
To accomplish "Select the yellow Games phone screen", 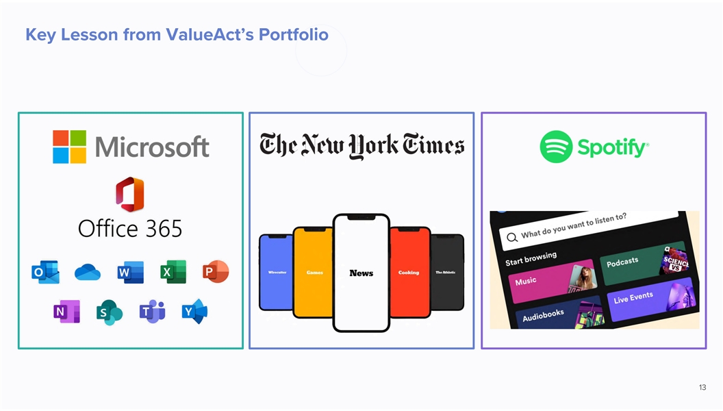I will (314, 273).
